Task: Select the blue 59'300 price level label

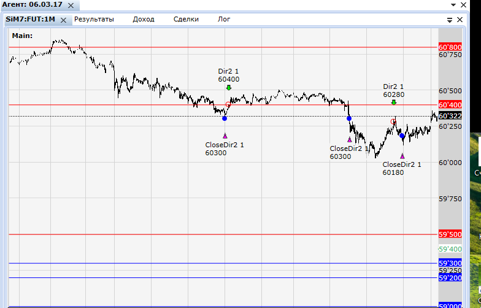Action: (x=450, y=263)
